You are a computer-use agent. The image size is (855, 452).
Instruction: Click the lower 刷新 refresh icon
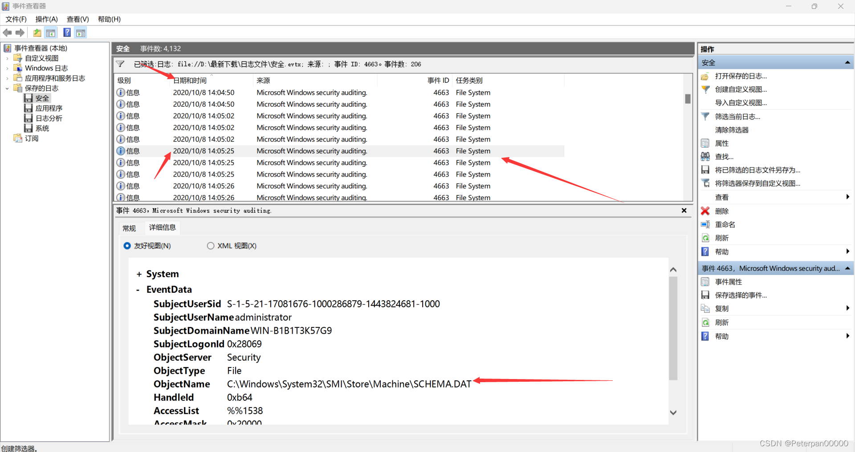point(705,323)
